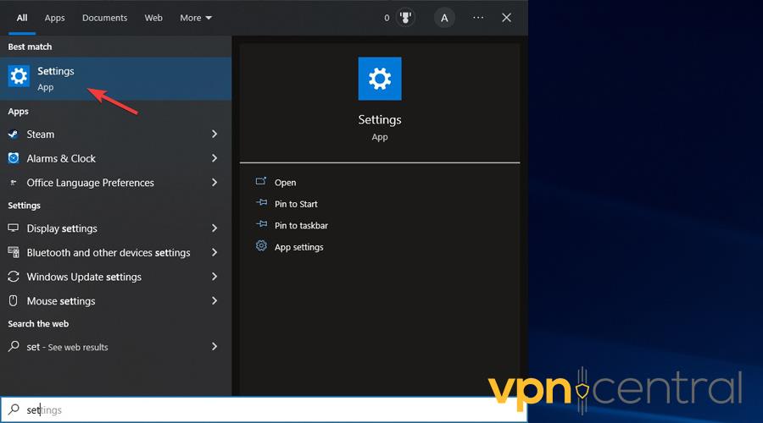Expand the Office Language Preferences chevron
The height and width of the screenshot is (423, 763).
pos(214,183)
